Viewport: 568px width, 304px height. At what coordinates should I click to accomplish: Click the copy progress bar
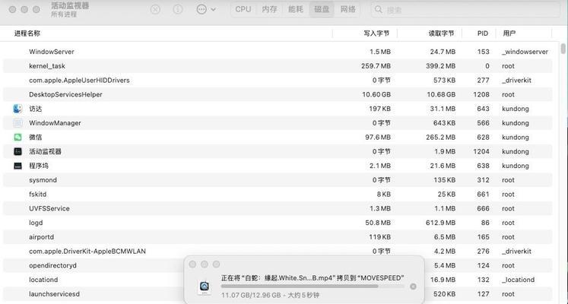(x=313, y=287)
